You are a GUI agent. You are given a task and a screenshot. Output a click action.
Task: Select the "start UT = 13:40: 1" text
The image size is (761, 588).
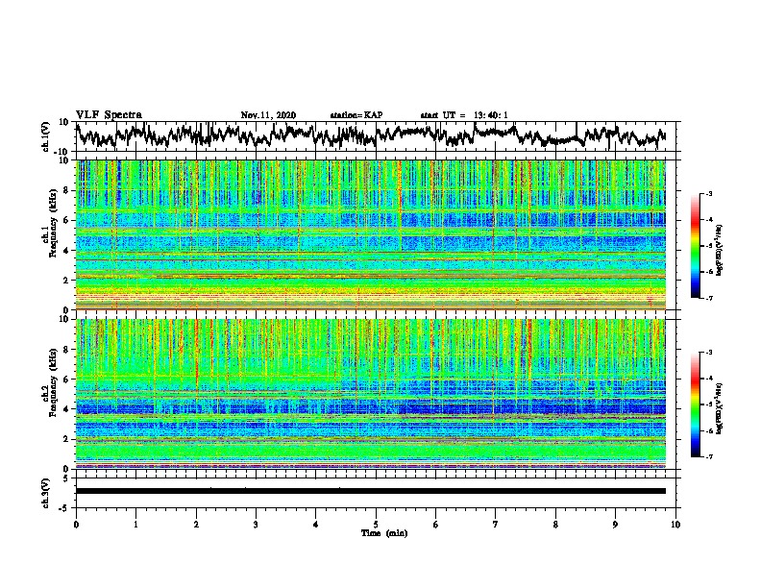click(x=464, y=115)
